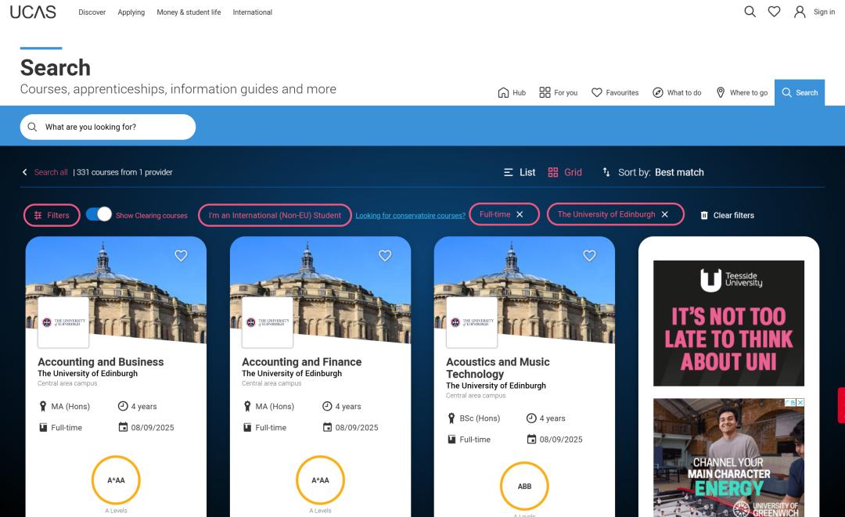Click the Clear filters button

pyautogui.click(x=727, y=215)
